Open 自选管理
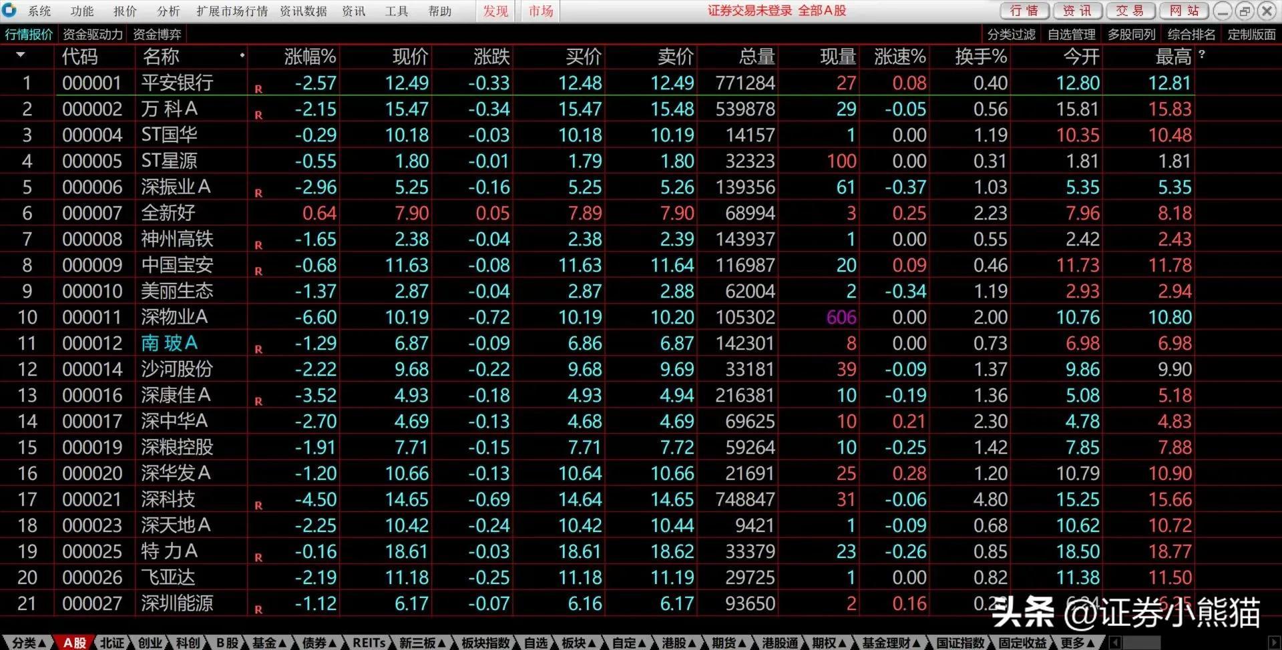Image resolution: width=1282 pixels, height=650 pixels. point(1072,34)
